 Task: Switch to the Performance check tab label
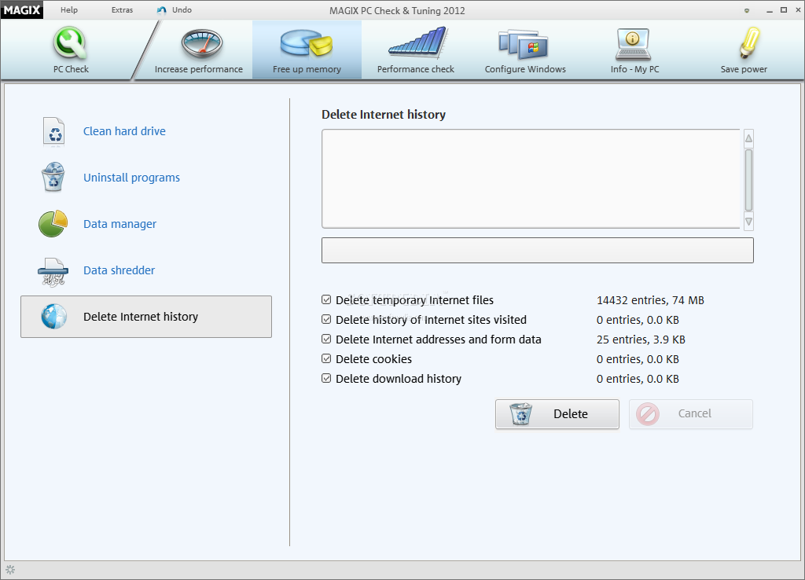pyautogui.click(x=416, y=69)
